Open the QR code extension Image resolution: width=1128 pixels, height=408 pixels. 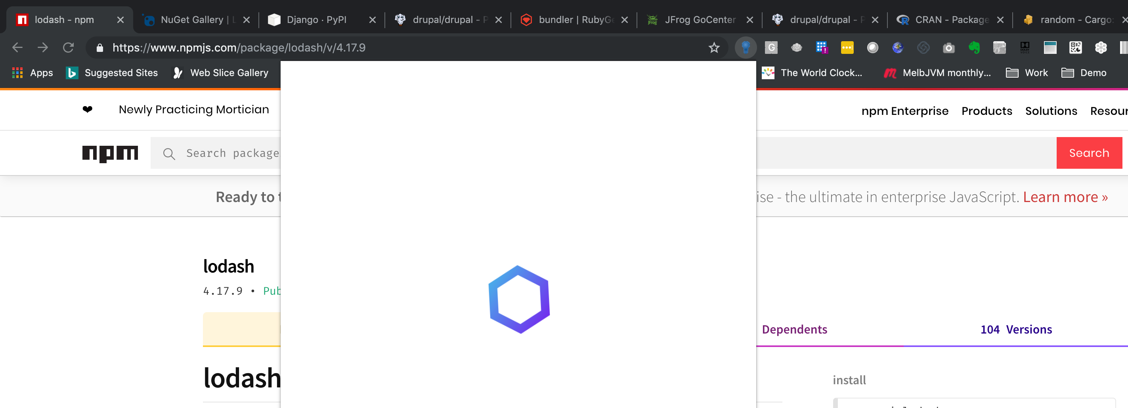click(x=1075, y=47)
